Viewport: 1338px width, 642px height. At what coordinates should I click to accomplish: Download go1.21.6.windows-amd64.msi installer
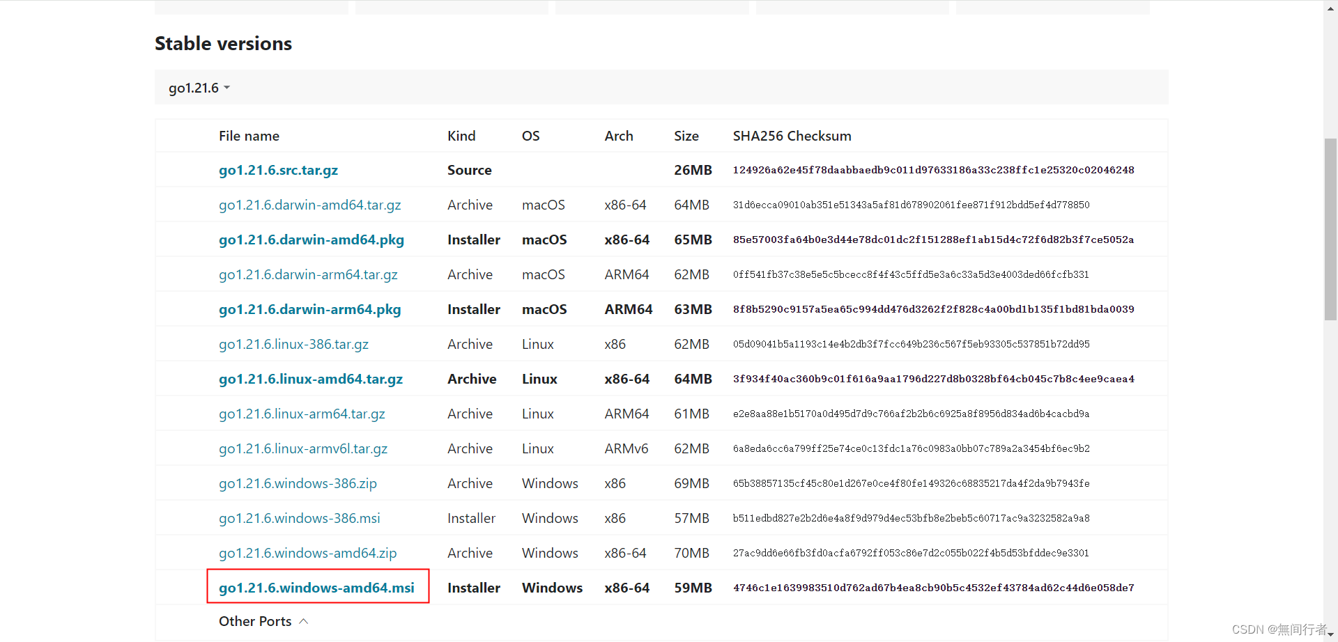pos(316,588)
